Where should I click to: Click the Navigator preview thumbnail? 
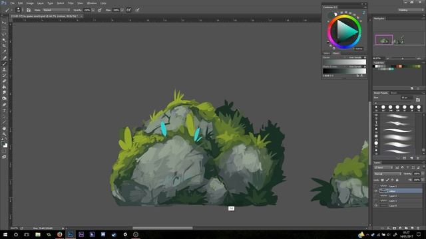coord(399,38)
